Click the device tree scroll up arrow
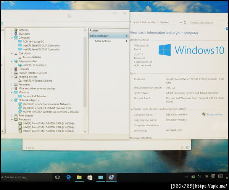The height and width of the screenshot is (190, 229). point(85,30)
